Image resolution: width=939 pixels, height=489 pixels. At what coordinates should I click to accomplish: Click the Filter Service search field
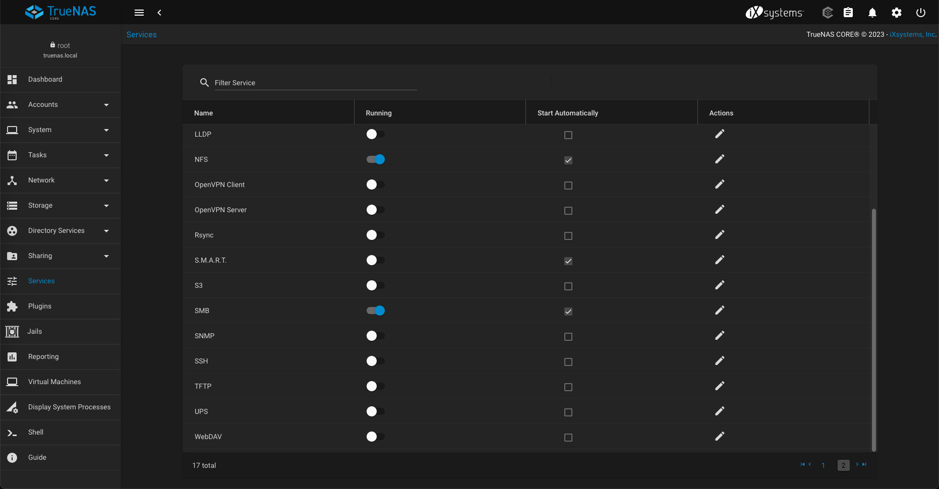click(315, 83)
